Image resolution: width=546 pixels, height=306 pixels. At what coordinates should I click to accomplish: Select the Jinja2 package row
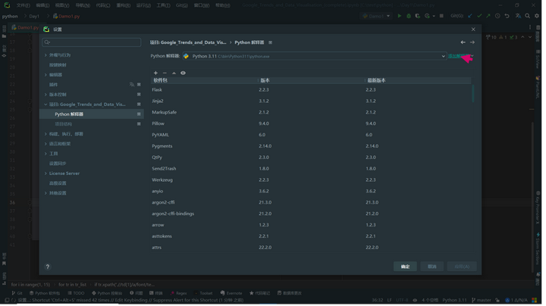click(x=311, y=101)
